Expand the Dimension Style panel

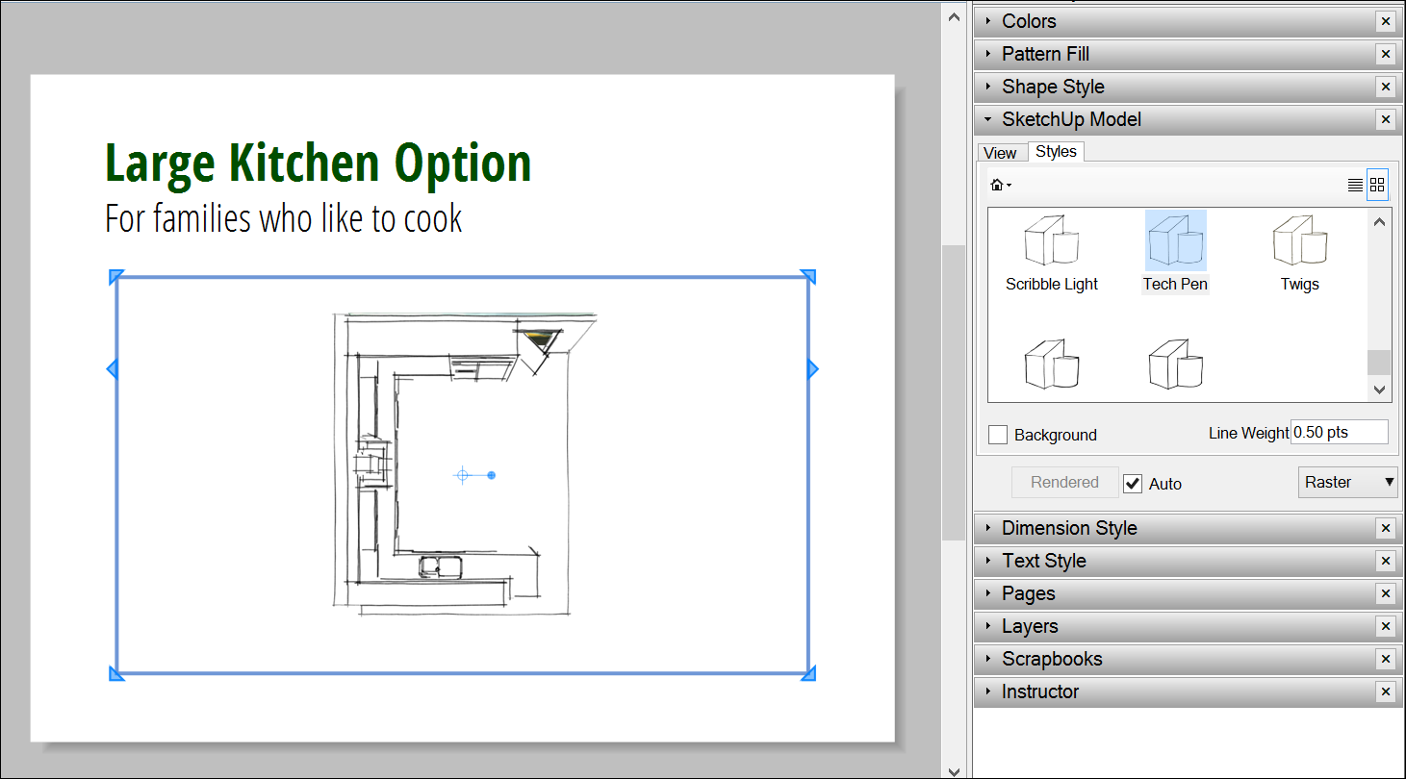tap(1069, 528)
